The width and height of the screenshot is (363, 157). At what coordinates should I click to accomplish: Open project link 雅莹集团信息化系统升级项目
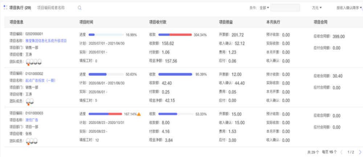(x=46, y=41)
